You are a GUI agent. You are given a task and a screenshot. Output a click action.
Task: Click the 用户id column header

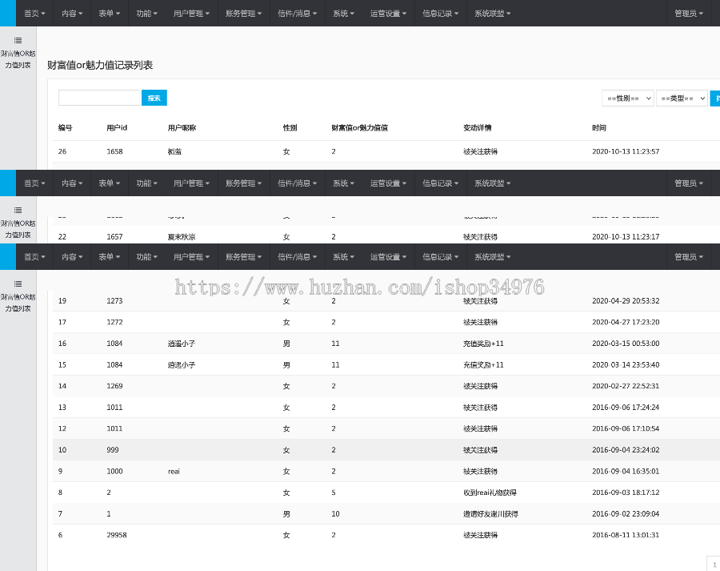117,128
